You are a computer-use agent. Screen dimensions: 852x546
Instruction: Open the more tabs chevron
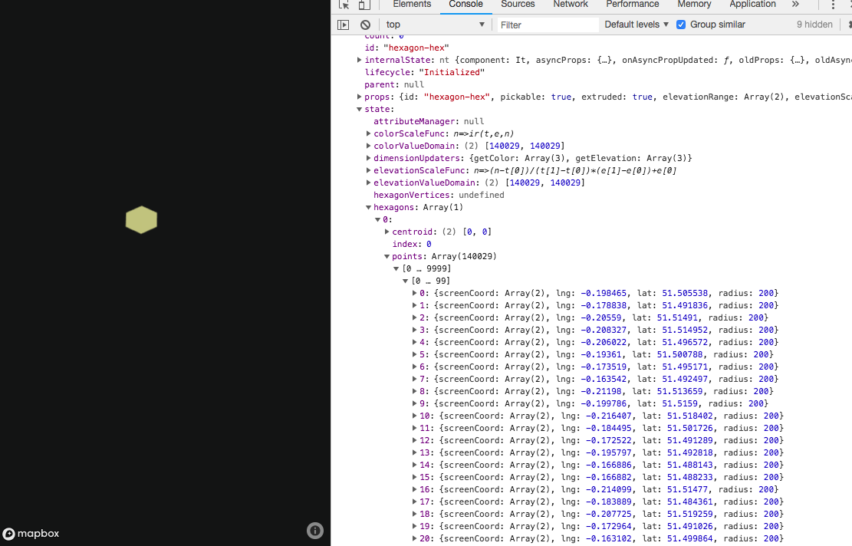(x=795, y=5)
